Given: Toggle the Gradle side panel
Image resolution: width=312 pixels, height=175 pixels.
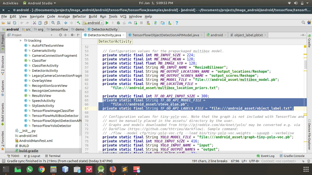Looking at the screenshot, I should (309, 41).
